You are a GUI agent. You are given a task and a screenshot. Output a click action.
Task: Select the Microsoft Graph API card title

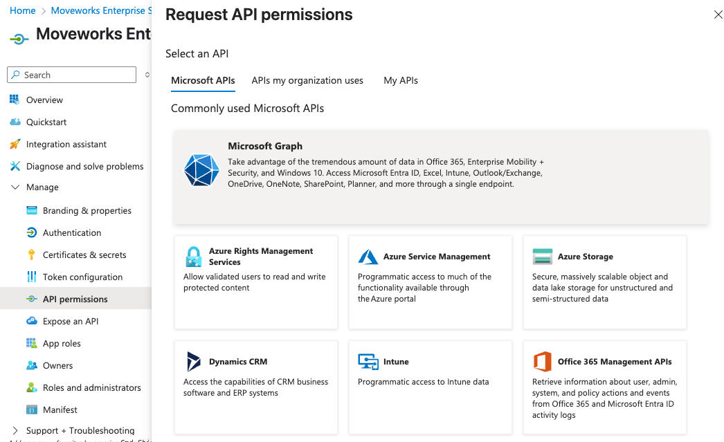(x=265, y=146)
